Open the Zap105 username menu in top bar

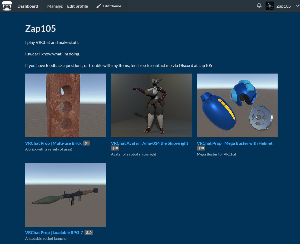click(x=283, y=6)
